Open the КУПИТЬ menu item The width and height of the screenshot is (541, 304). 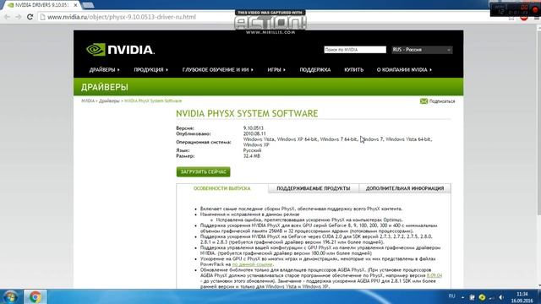tap(353, 69)
